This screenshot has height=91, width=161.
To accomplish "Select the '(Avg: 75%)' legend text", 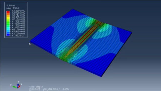I will [x=13, y=8].
